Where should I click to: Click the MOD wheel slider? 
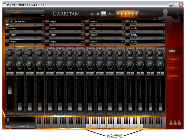[8, 121]
